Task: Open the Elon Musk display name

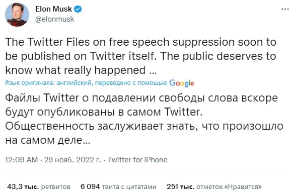Action: [x=53, y=9]
